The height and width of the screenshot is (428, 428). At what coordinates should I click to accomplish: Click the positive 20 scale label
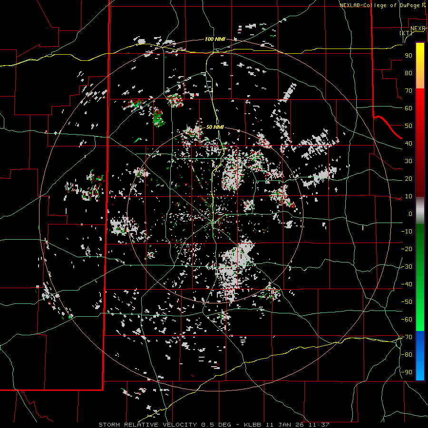tap(409, 178)
